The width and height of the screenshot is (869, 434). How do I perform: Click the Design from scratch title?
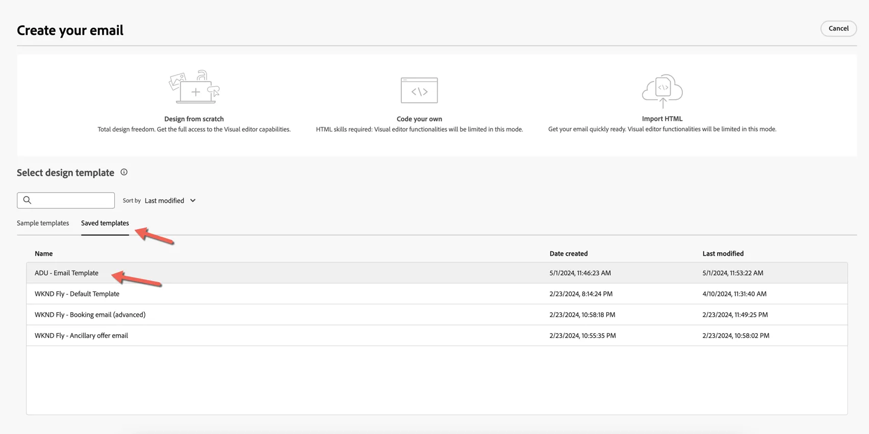[194, 119]
